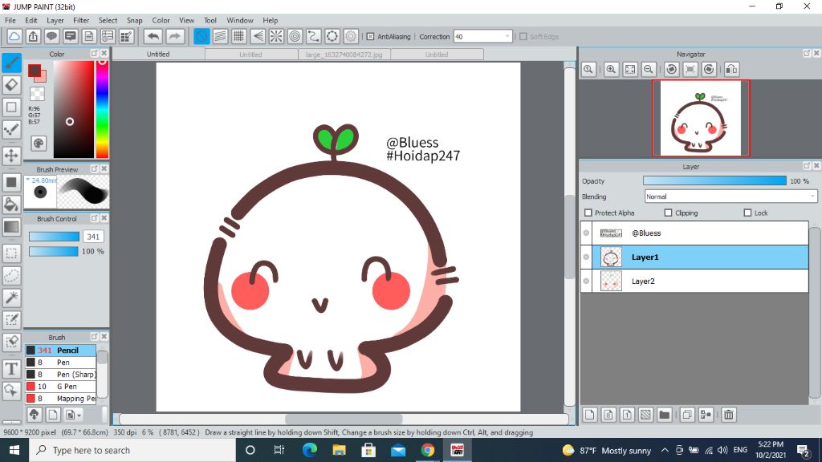Select the Brush tool in left toolbar

[11, 63]
